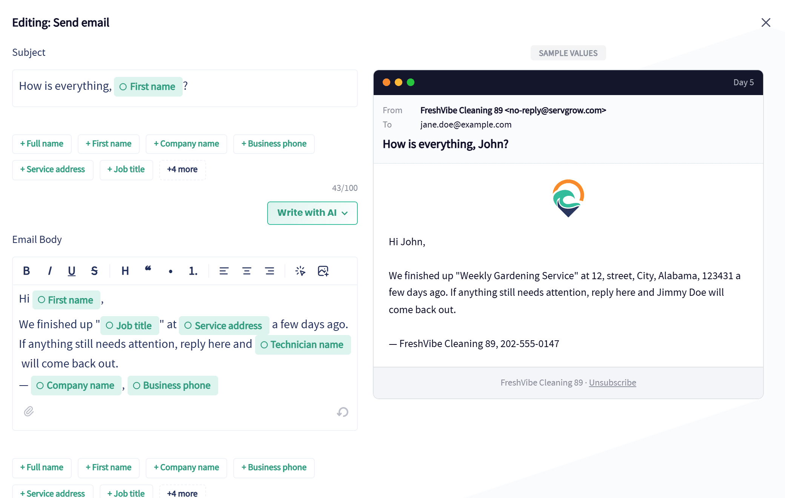Viewport: 785px width, 498px height.
Task: Insert Business phone variable under Subject
Action: [274, 144]
